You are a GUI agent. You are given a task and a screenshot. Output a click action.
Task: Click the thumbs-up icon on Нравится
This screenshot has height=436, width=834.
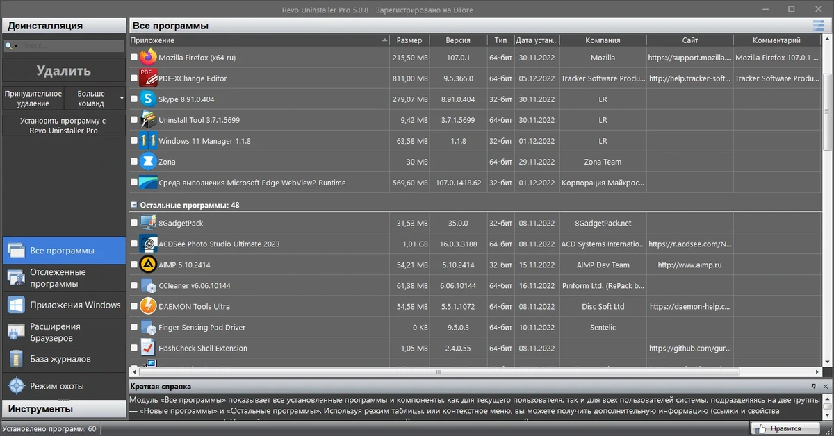[760, 428]
